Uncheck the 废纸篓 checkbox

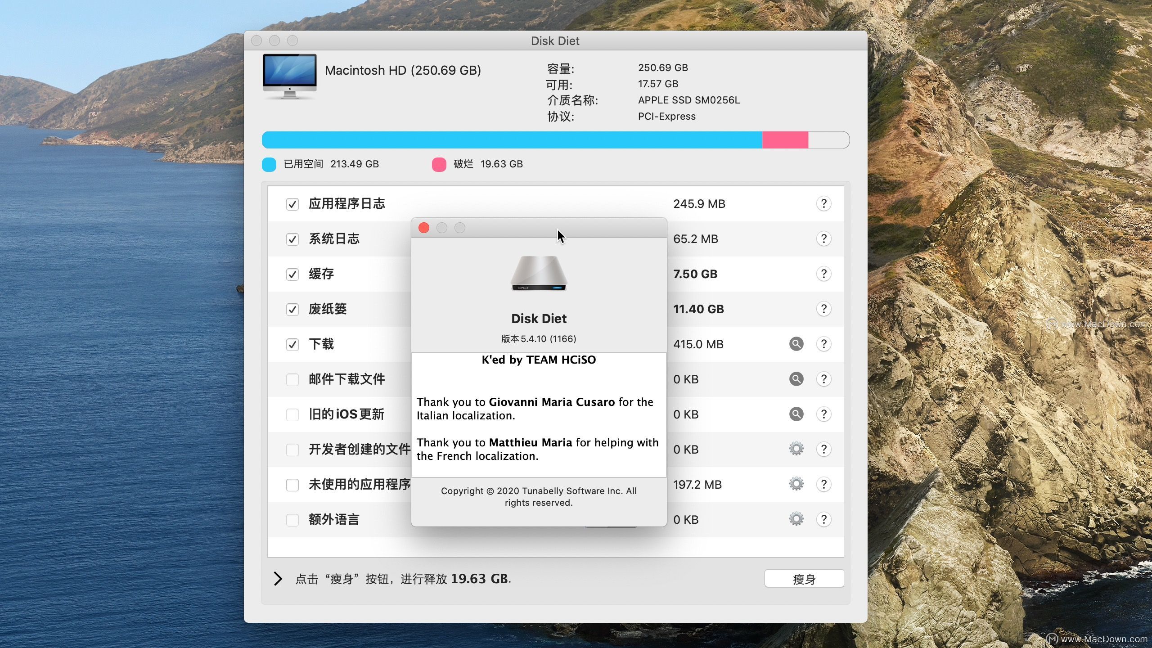pyautogui.click(x=292, y=310)
